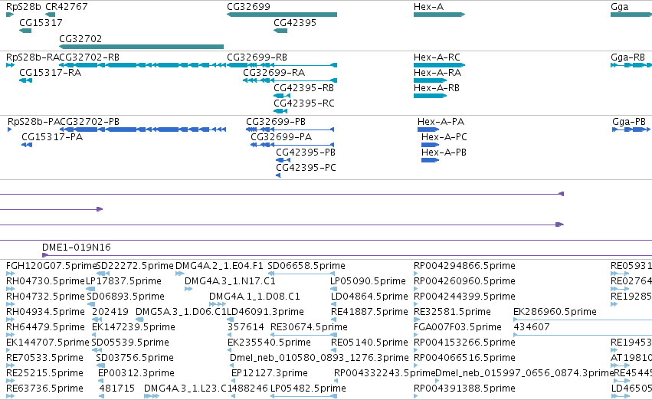Select the CG32702 gene bar
The height and width of the screenshot is (400, 652).
pos(142,47)
